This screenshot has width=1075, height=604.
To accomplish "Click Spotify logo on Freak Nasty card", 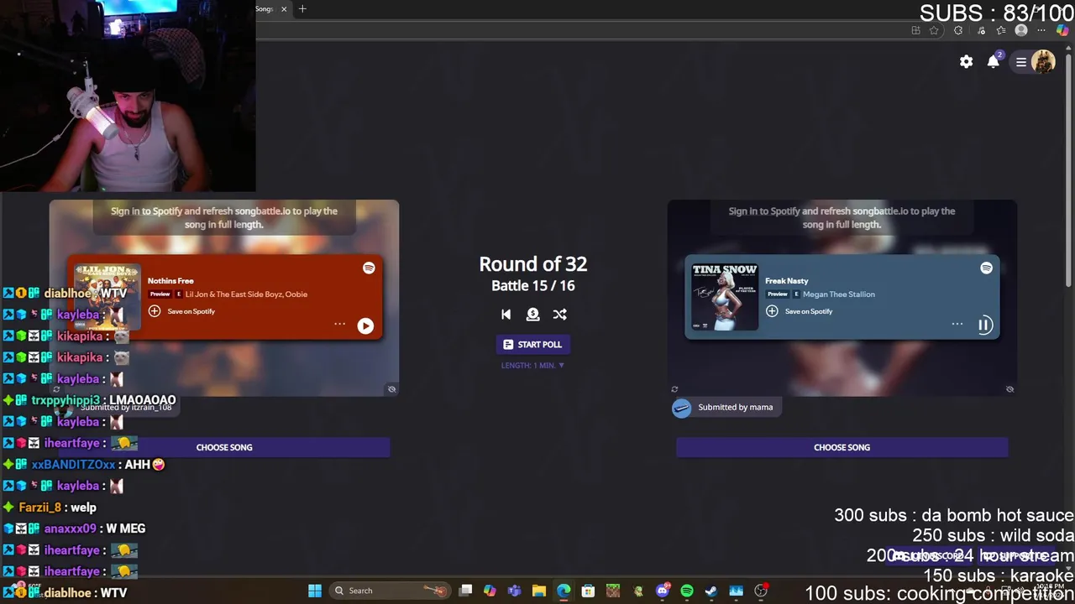I will tap(986, 268).
